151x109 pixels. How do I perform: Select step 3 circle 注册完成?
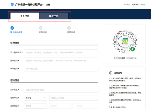click(69, 28)
